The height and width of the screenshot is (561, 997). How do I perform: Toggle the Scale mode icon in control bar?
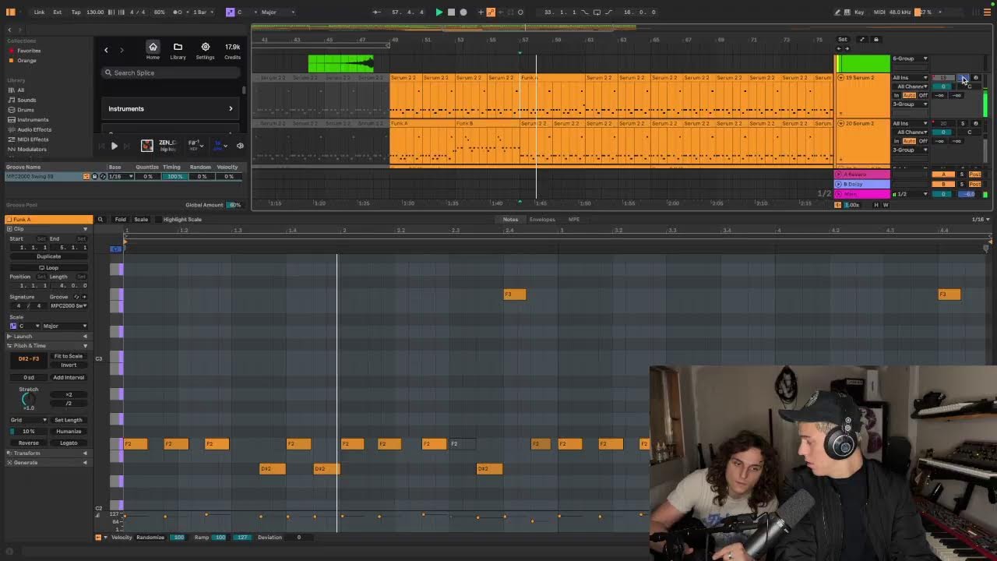(x=230, y=12)
